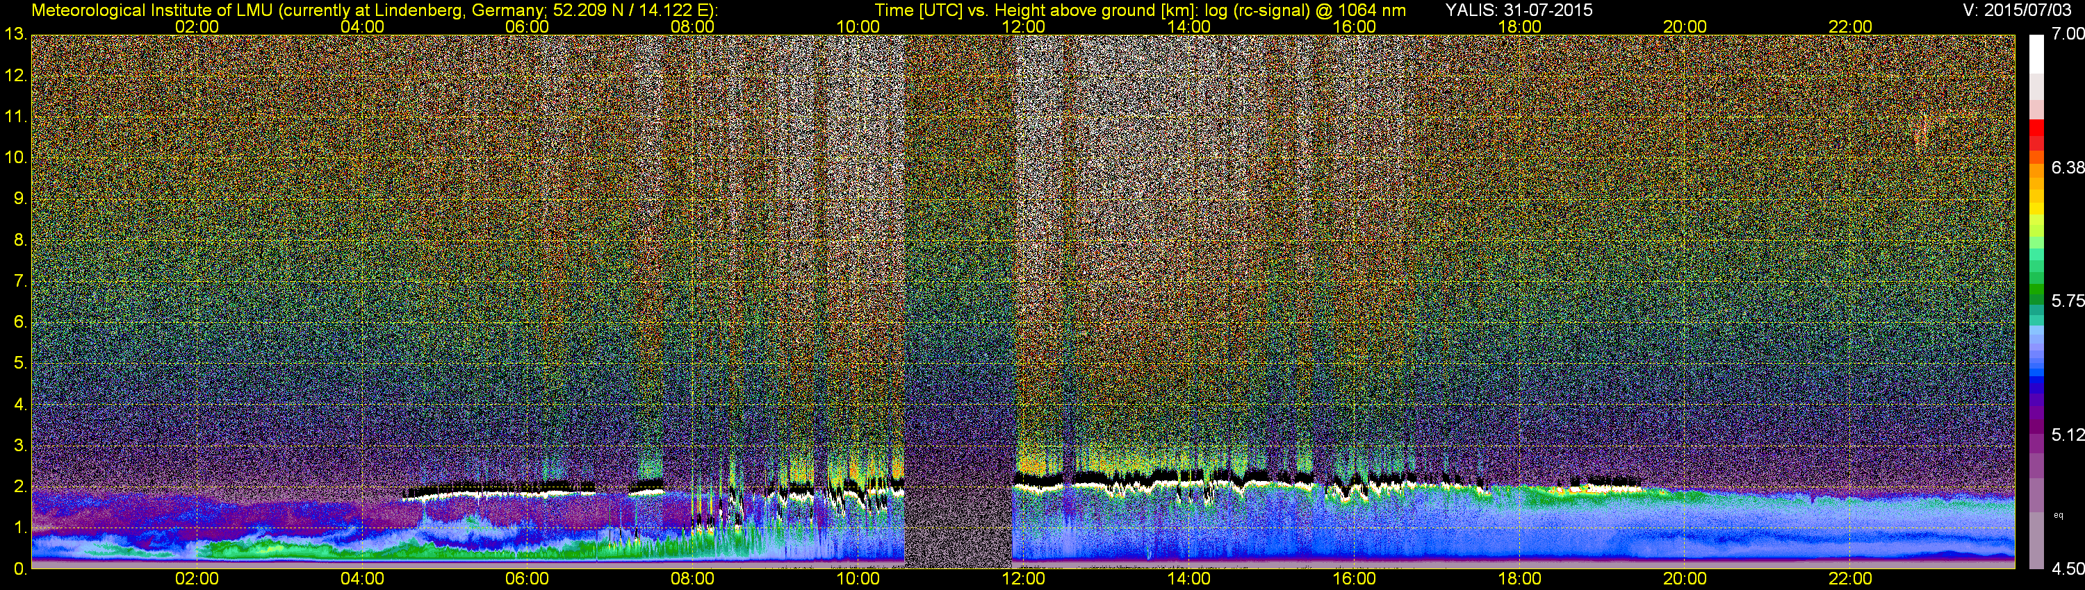
Task: Click the 12 km height axis label
Action: pyautogui.click(x=15, y=76)
